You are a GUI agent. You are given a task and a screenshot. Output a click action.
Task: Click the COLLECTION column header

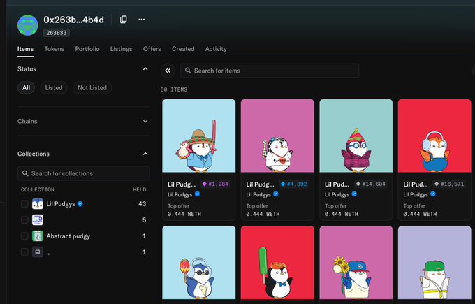[x=38, y=189]
